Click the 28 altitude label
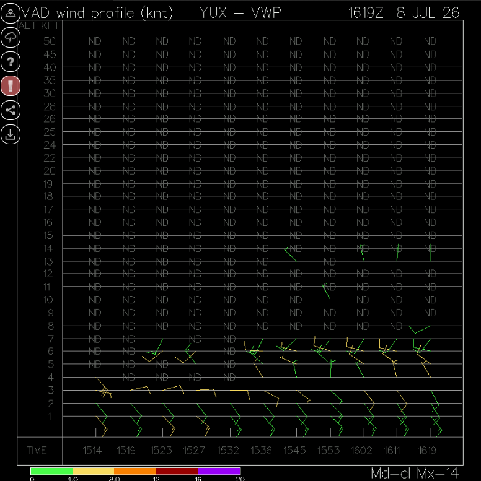This screenshot has height=481, width=481. point(50,106)
